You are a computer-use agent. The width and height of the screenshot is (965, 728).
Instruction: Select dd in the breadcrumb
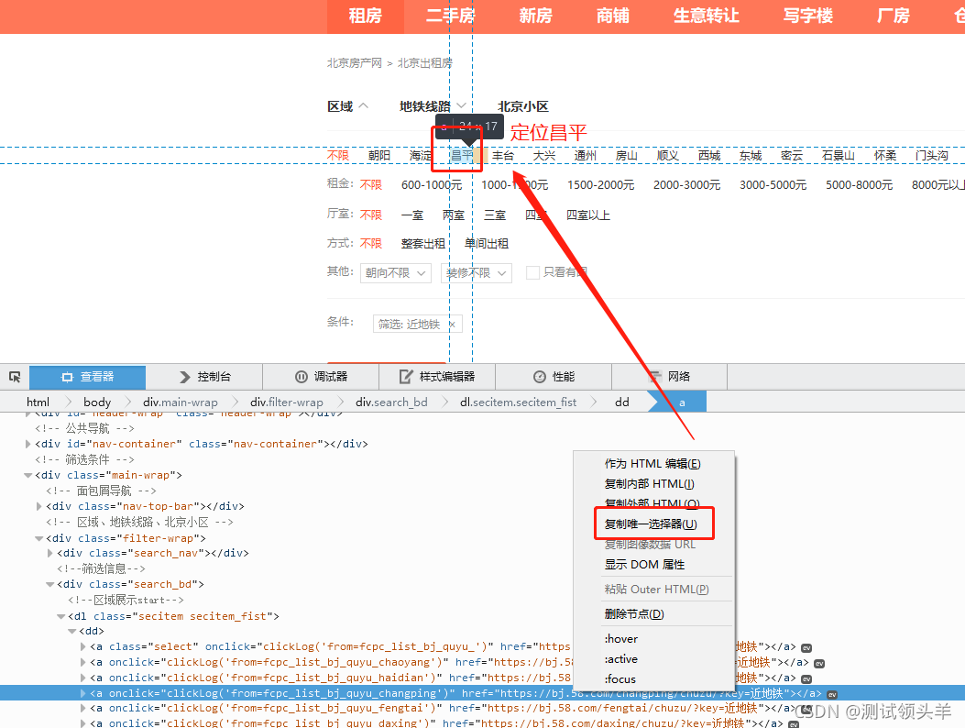(x=621, y=403)
